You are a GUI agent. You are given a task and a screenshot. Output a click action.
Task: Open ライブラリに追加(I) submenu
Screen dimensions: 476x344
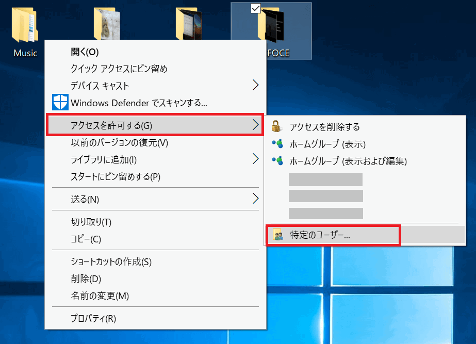[155, 159]
